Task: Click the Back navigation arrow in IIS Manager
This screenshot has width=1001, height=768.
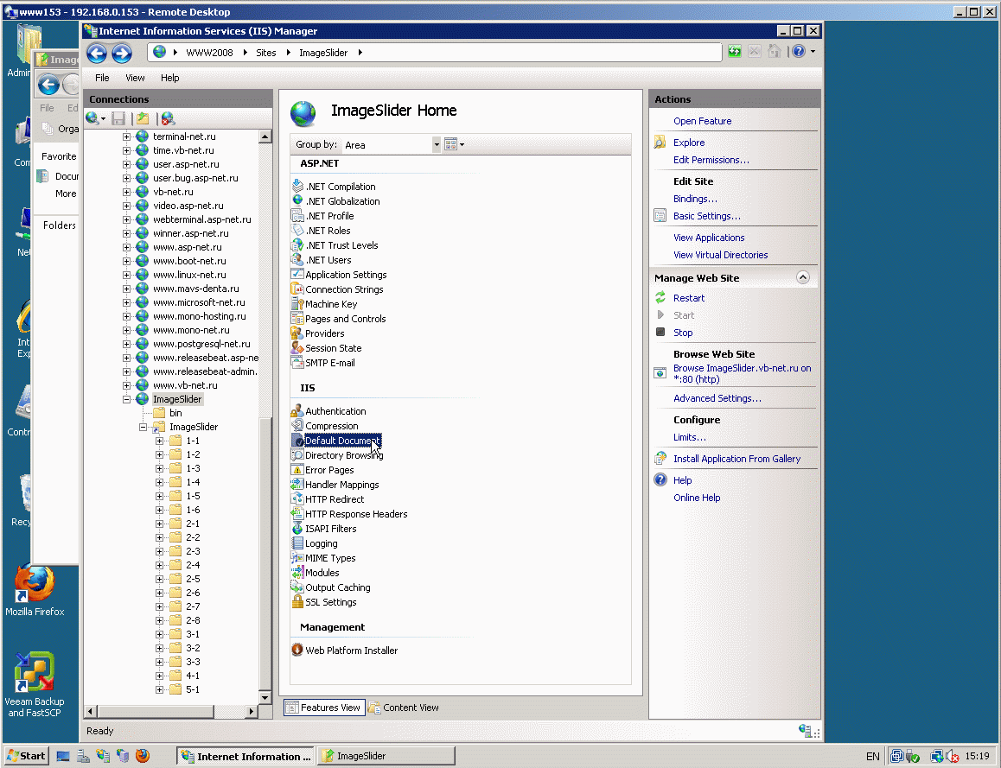Action: click(x=97, y=54)
